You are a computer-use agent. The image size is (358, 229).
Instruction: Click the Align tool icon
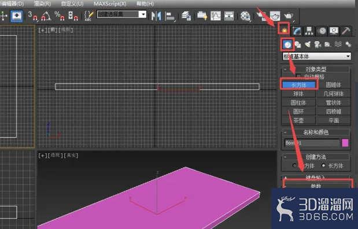tap(170, 16)
